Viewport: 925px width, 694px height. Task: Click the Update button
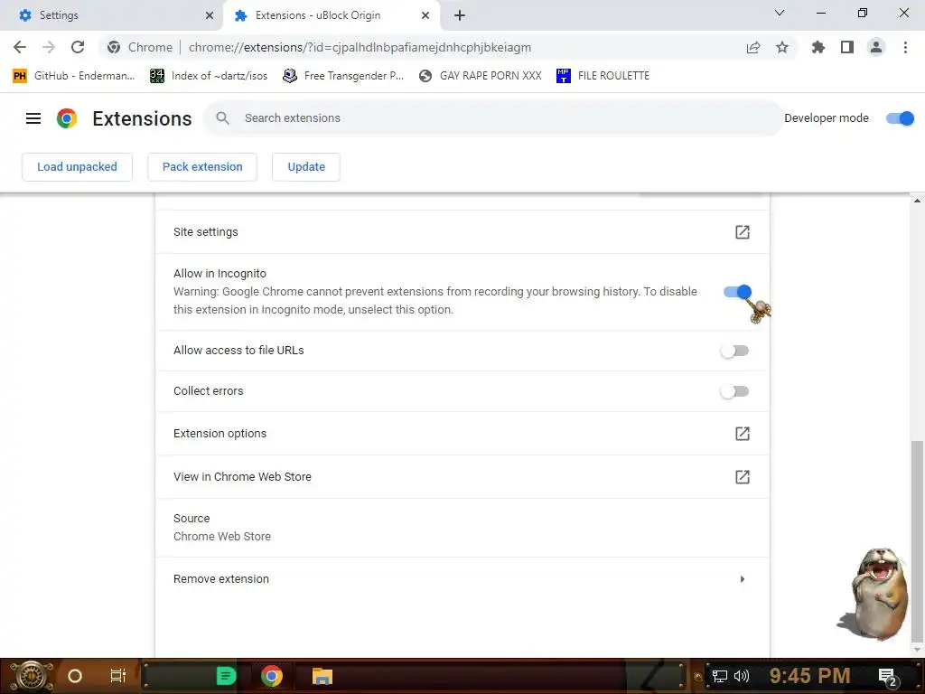[x=306, y=167]
